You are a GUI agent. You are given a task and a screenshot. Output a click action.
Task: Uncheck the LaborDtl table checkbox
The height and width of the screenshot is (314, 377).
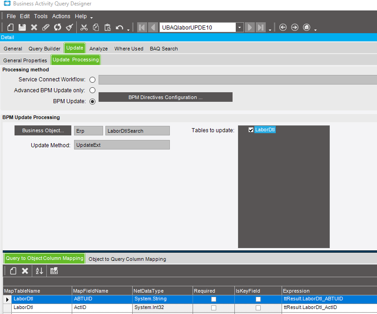coord(251,130)
